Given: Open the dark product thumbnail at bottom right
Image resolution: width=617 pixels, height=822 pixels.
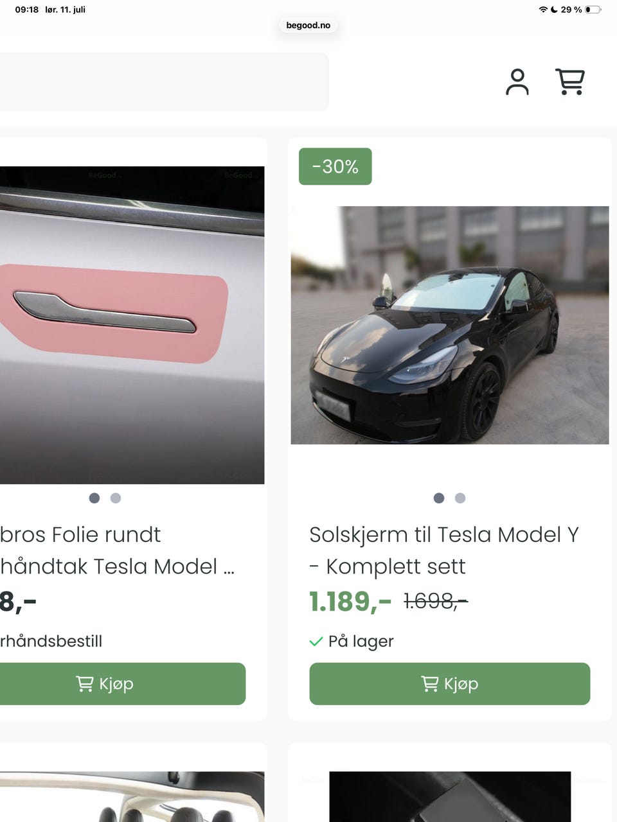Looking at the screenshot, I should (450, 796).
